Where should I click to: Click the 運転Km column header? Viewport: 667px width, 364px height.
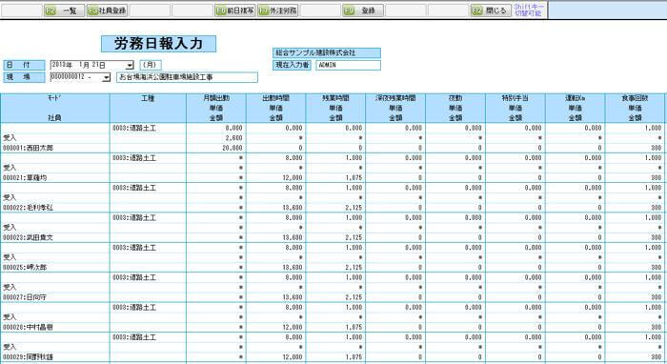pyautogui.click(x=576, y=98)
